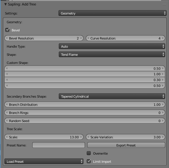This screenshot has width=169, height=168.
Task: Click the Preset Name text field
Action: coord(58,145)
